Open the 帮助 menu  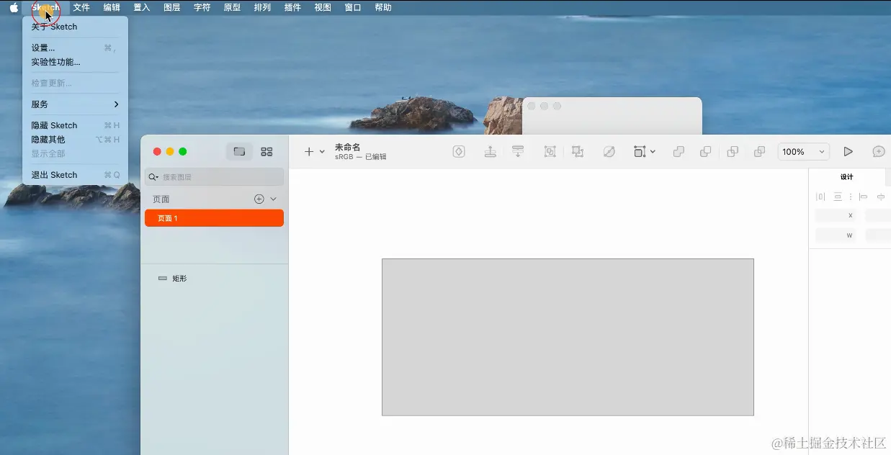[x=383, y=7]
